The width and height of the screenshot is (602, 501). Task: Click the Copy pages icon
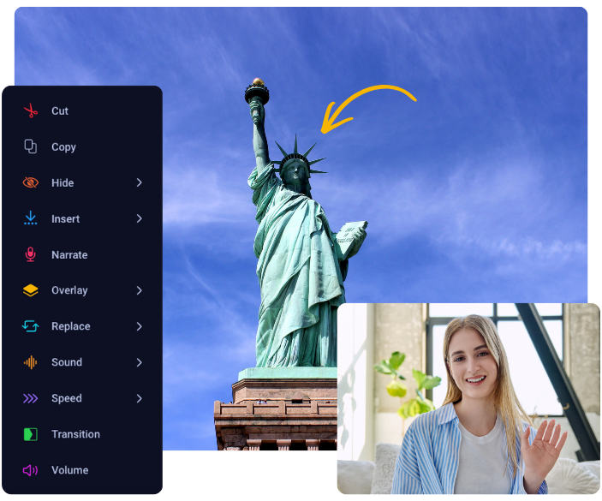tap(30, 146)
